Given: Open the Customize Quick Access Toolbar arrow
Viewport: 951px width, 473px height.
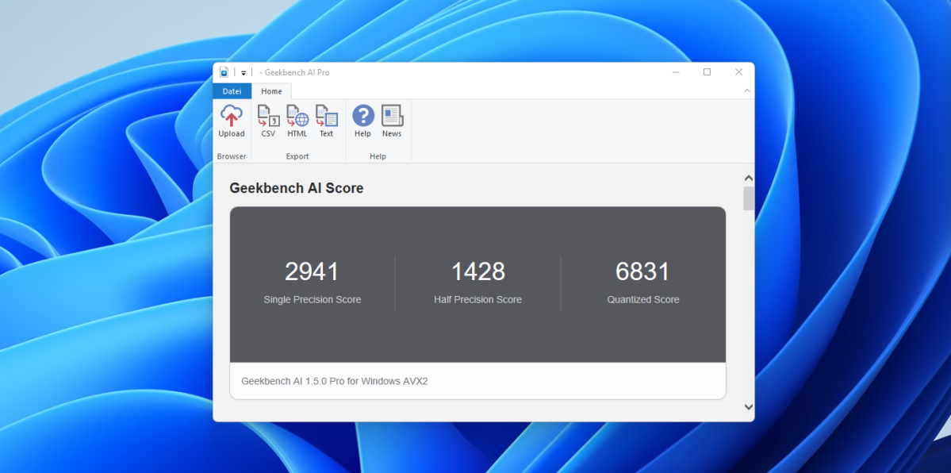Looking at the screenshot, I should [x=244, y=71].
